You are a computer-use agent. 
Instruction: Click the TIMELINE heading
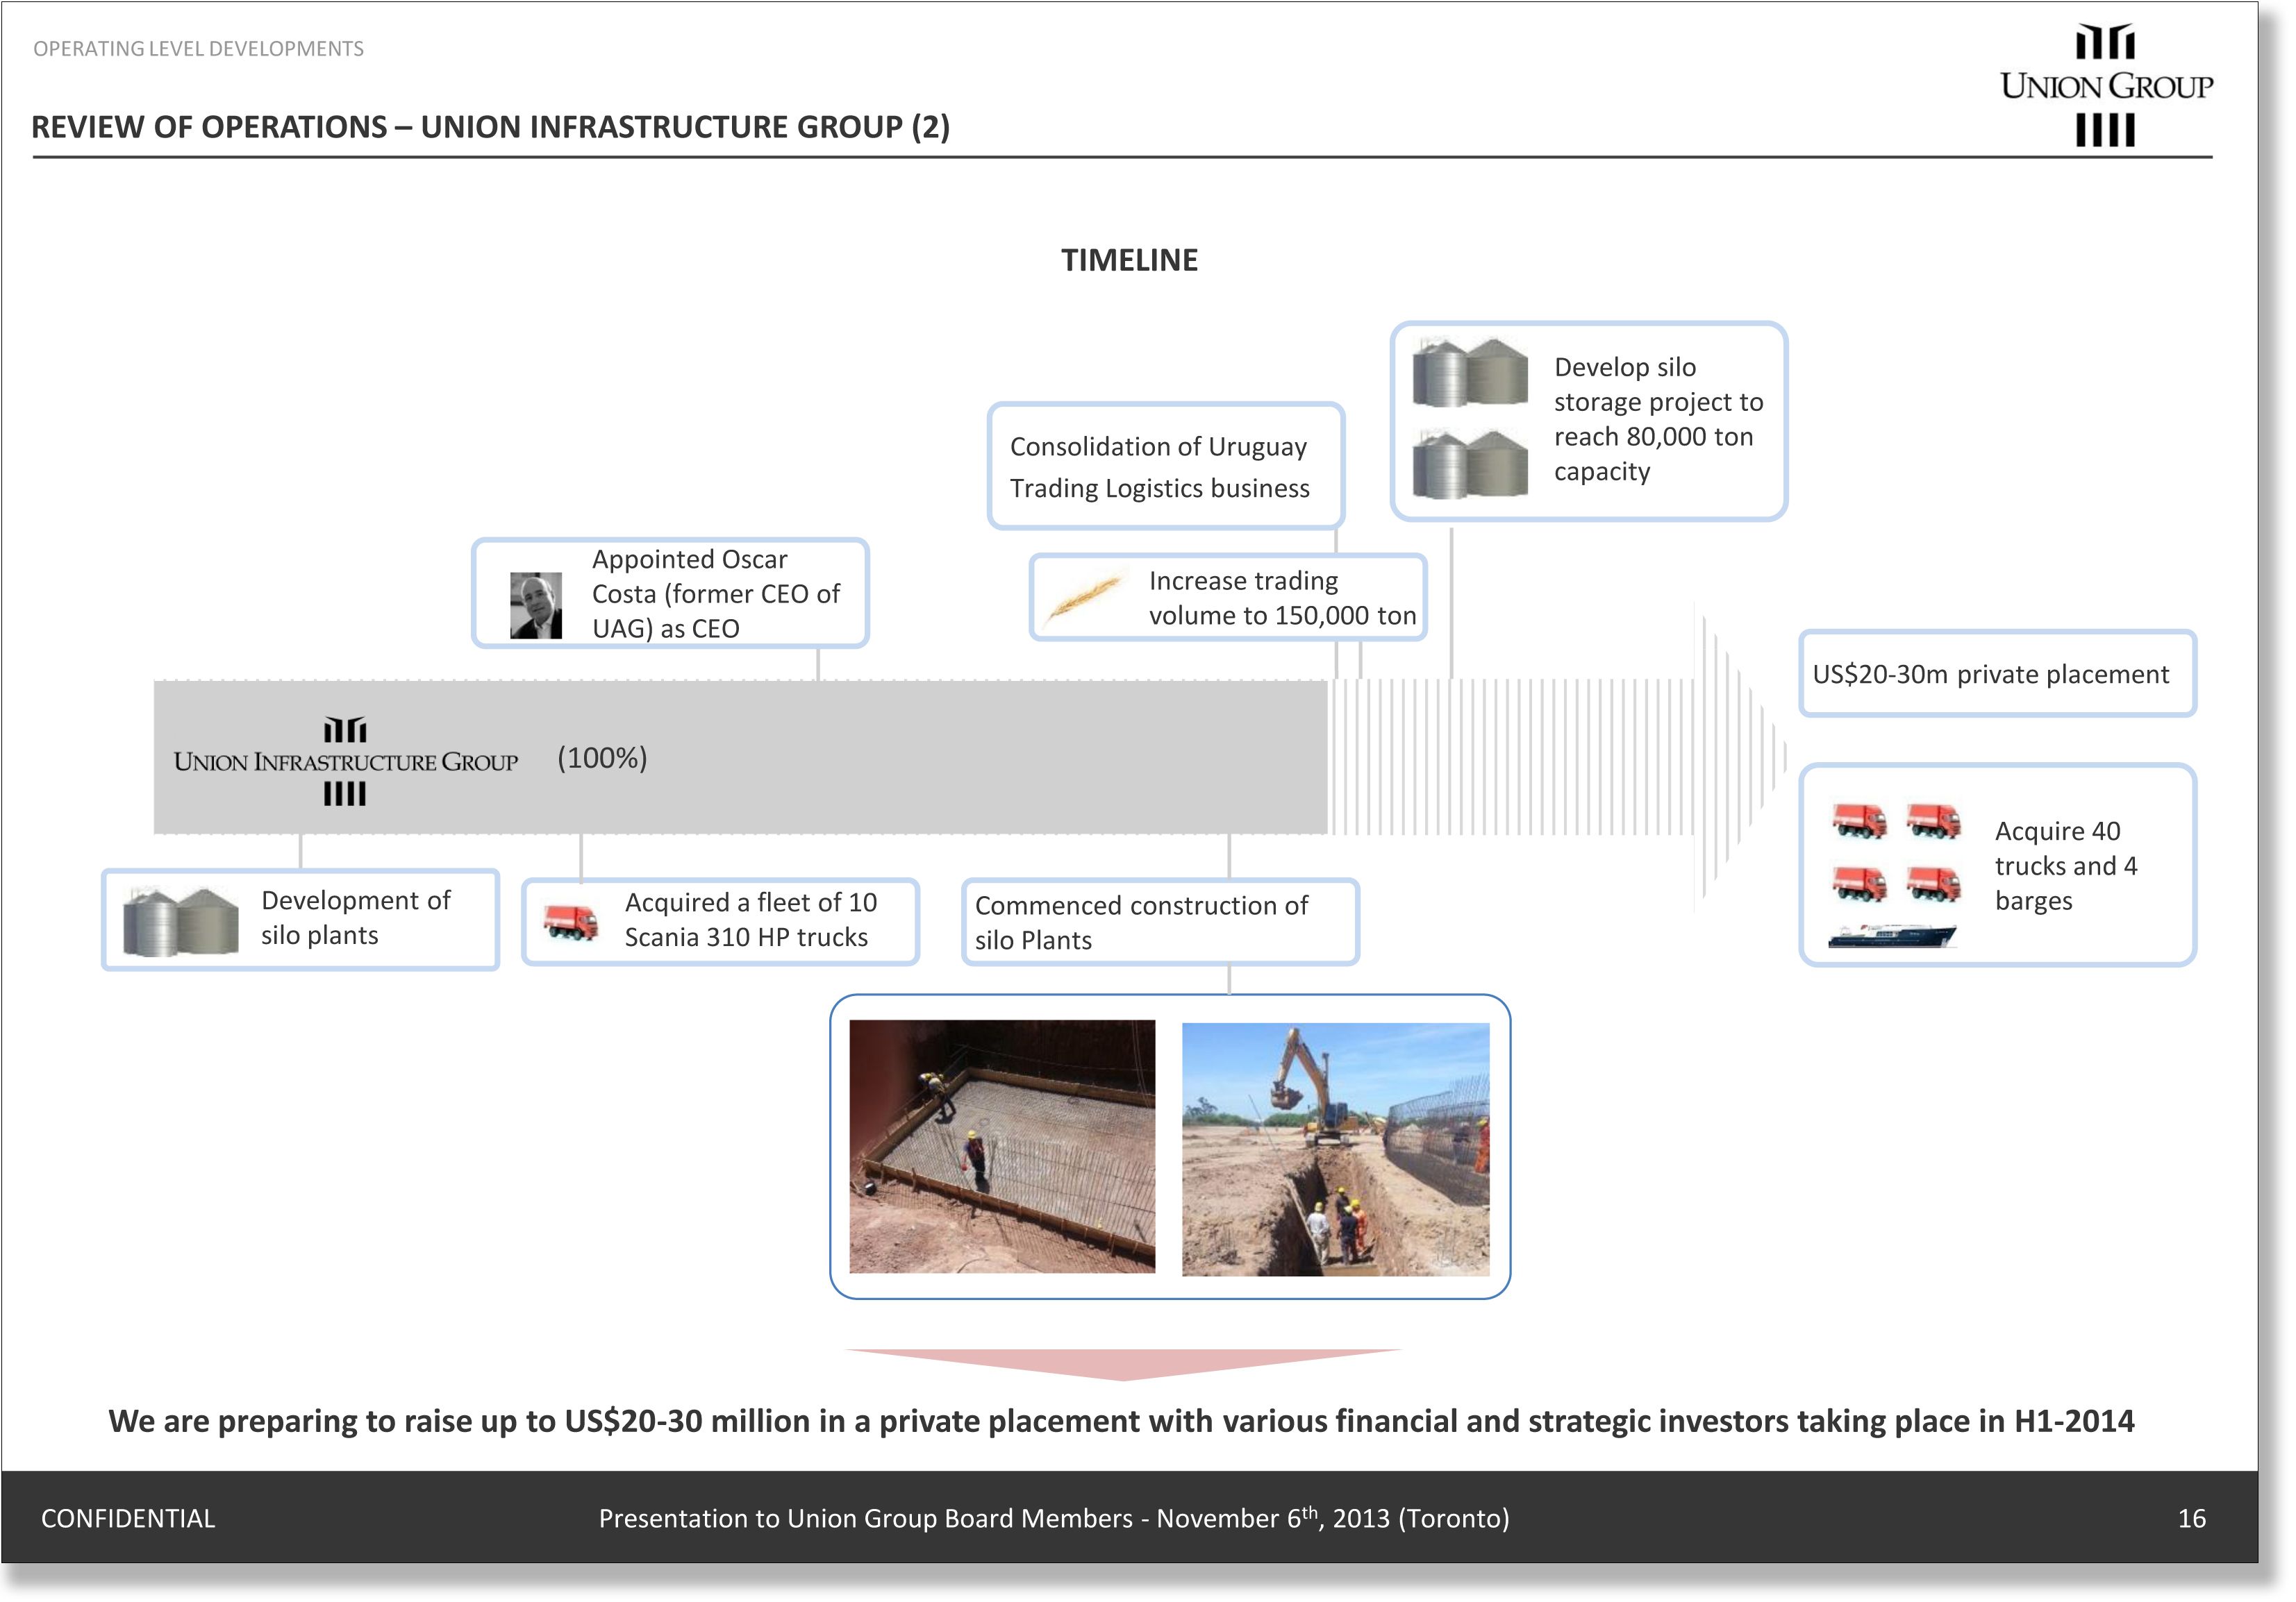pyautogui.click(x=1129, y=260)
